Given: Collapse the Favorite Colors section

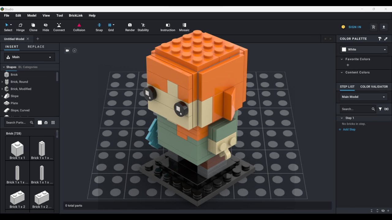Looking at the screenshot, I should click(x=342, y=59).
